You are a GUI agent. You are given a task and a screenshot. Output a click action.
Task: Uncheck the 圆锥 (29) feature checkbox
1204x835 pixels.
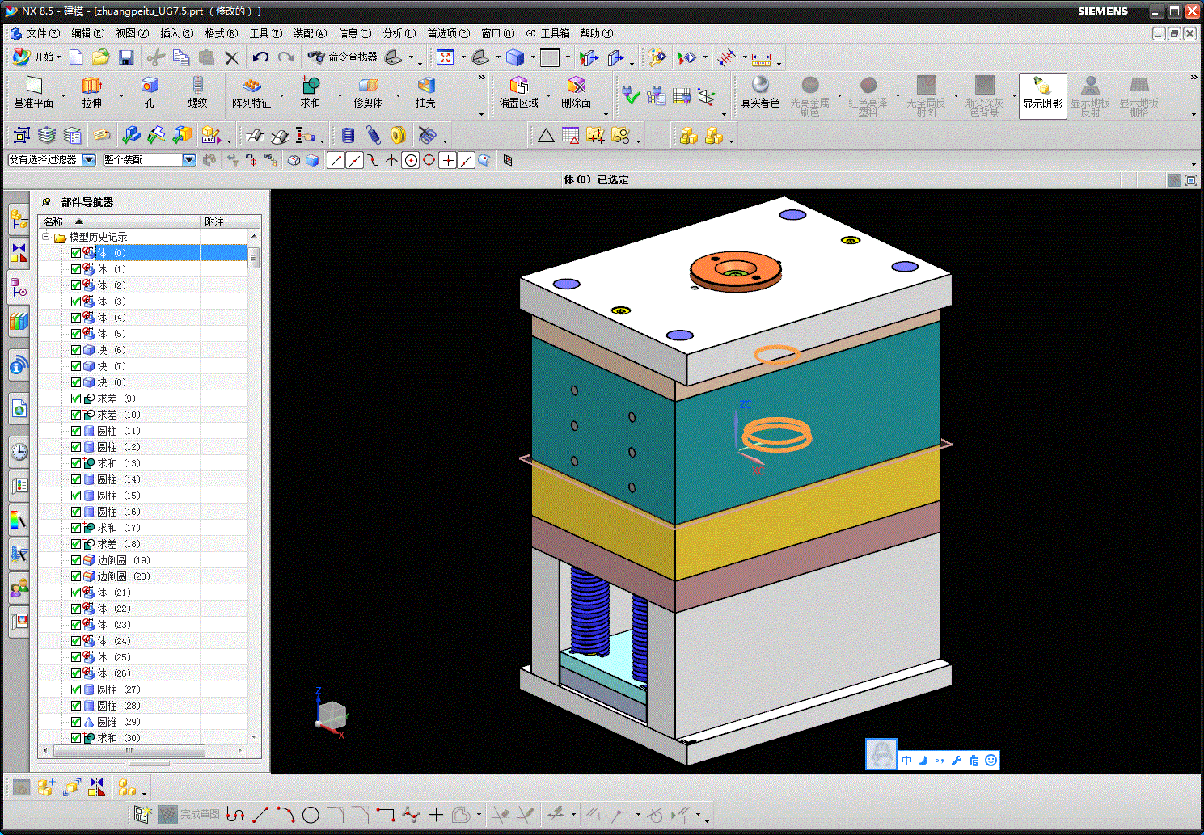click(x=76, y=722)
